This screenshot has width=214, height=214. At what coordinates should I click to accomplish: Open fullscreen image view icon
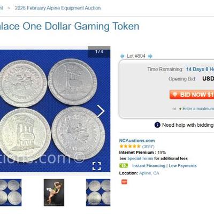coord(97,166)
